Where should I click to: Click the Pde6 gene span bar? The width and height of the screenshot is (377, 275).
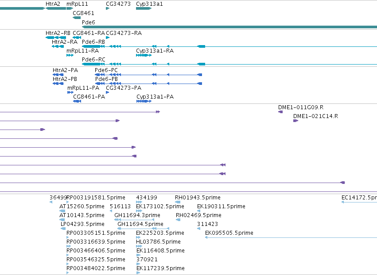click(x=229, y=27)
